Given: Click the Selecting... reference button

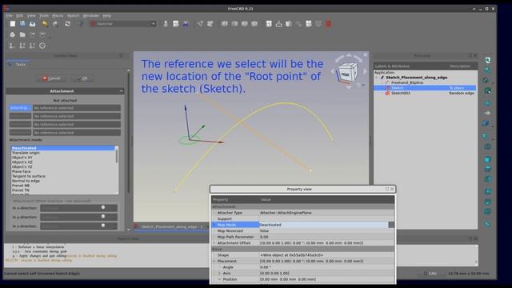Looking at the screenshot, I should point(20,108).
